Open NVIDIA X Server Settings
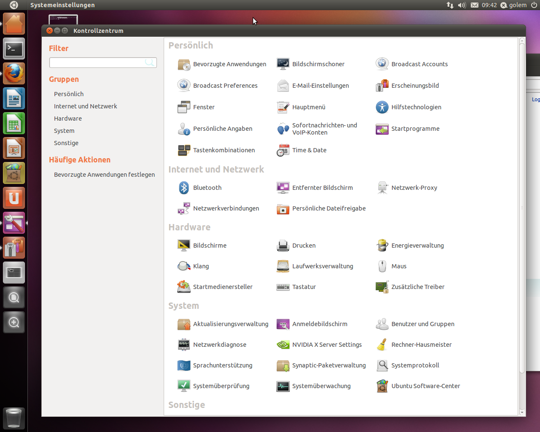The height and width of the screenshot is (432, 540). coord(327,345)
